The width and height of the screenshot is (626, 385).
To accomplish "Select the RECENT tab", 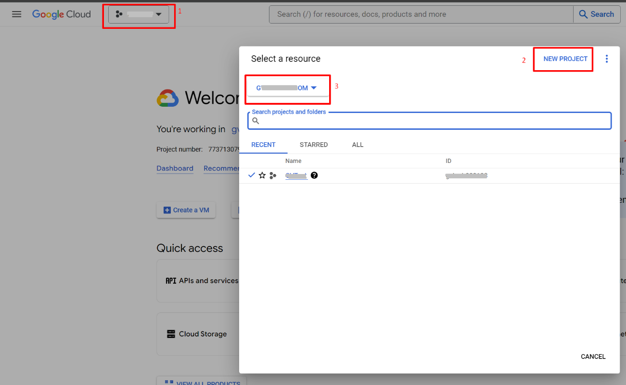I will (x=263, y=145).
